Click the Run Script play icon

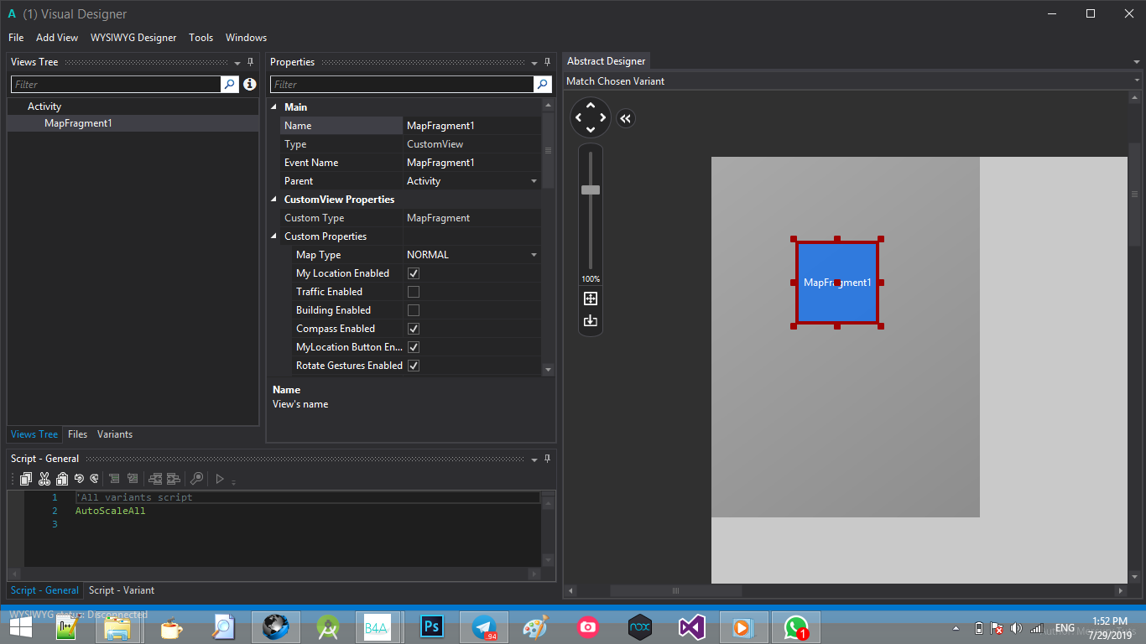coord(220,479)
